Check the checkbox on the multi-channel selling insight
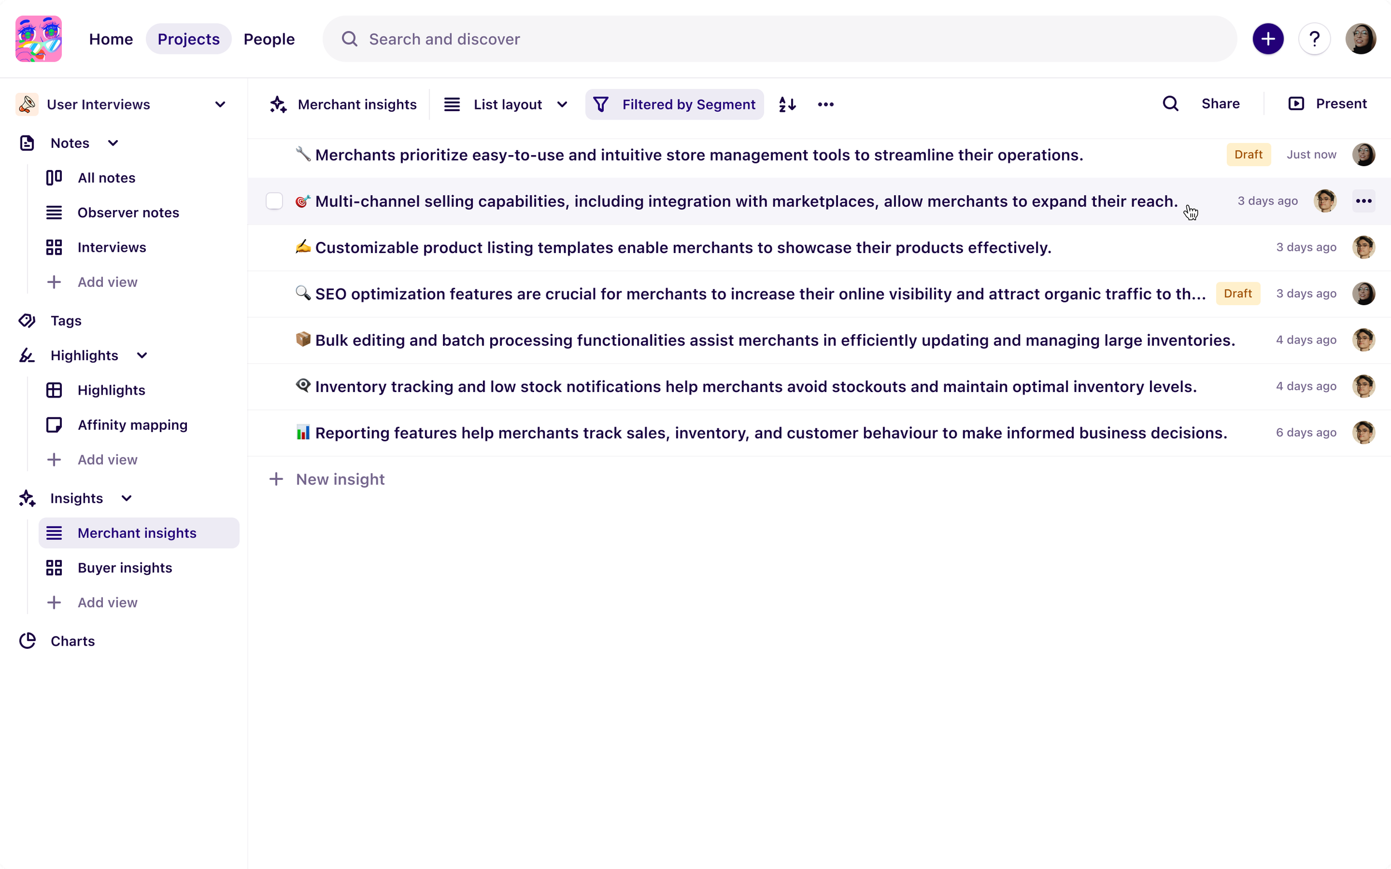 274,201
